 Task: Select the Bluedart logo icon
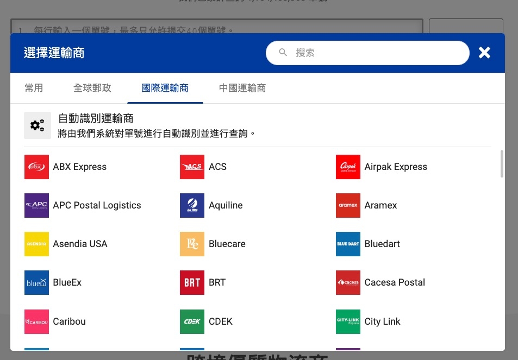tap(348, 244)
